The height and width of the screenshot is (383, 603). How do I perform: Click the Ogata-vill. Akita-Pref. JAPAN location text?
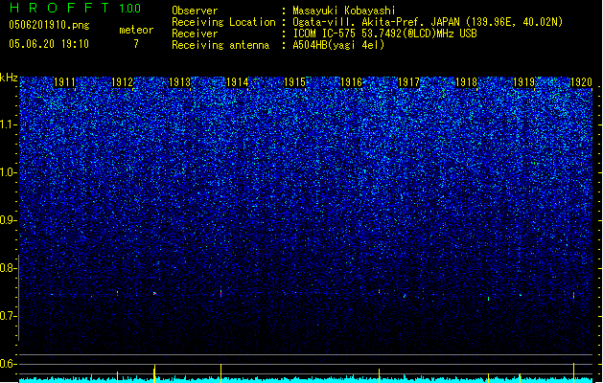click(428, 22)
